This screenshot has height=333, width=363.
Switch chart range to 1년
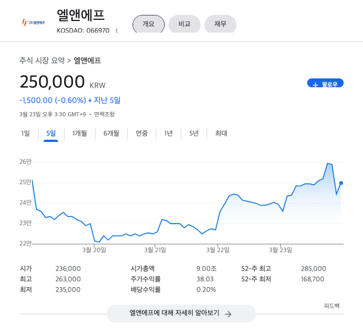click(169, 133)
